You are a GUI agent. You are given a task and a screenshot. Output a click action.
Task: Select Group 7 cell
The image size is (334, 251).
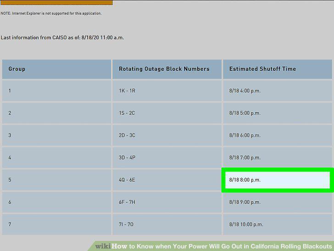(x=57, y=224)
